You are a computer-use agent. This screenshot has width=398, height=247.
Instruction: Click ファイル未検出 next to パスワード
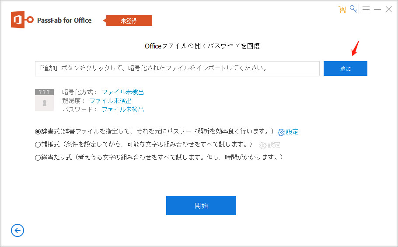click(122, 110)
